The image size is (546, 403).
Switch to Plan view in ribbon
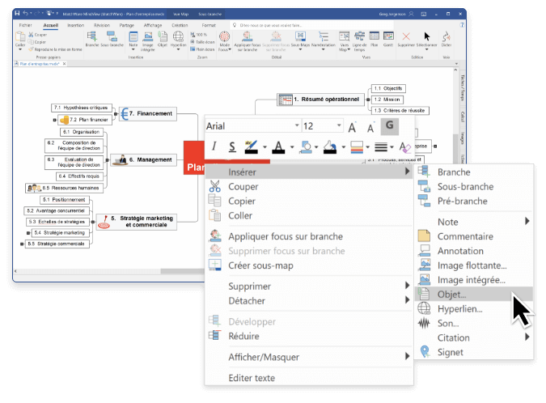(x=375, y=39)
